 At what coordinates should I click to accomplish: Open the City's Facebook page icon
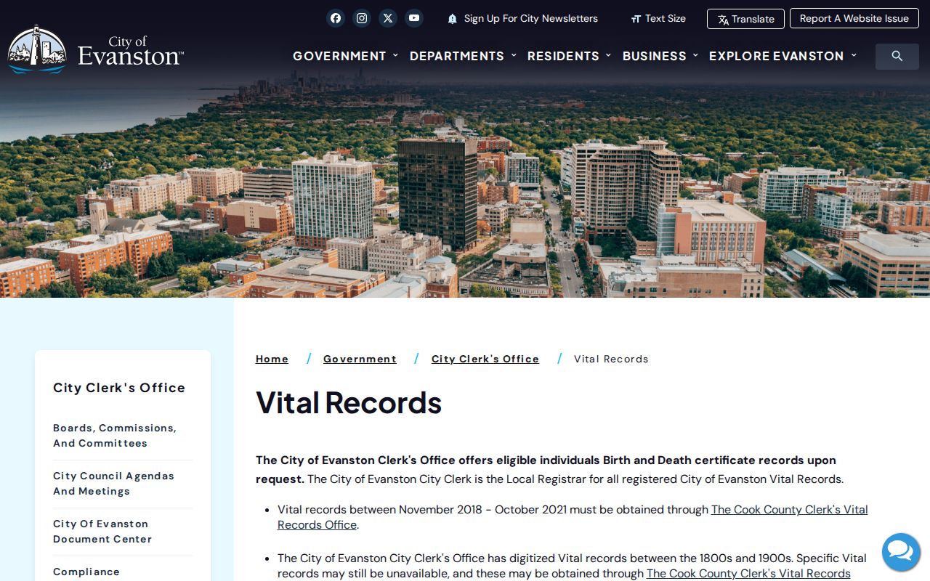pyautogui.click(x=335, y=18)
